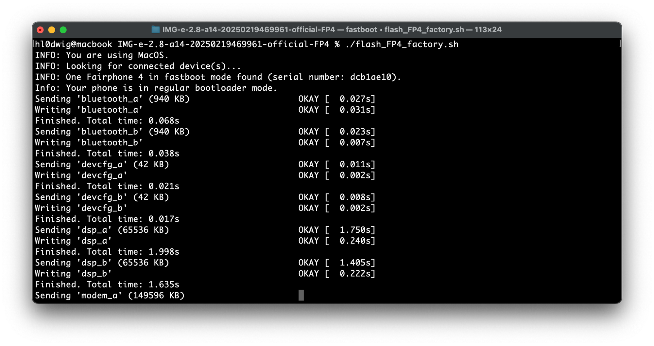Image resolution: width=654 pixels, height=346 pixels.
Task: Click the OKAY [ 0.008s] result
Action: tap(337, 197)
